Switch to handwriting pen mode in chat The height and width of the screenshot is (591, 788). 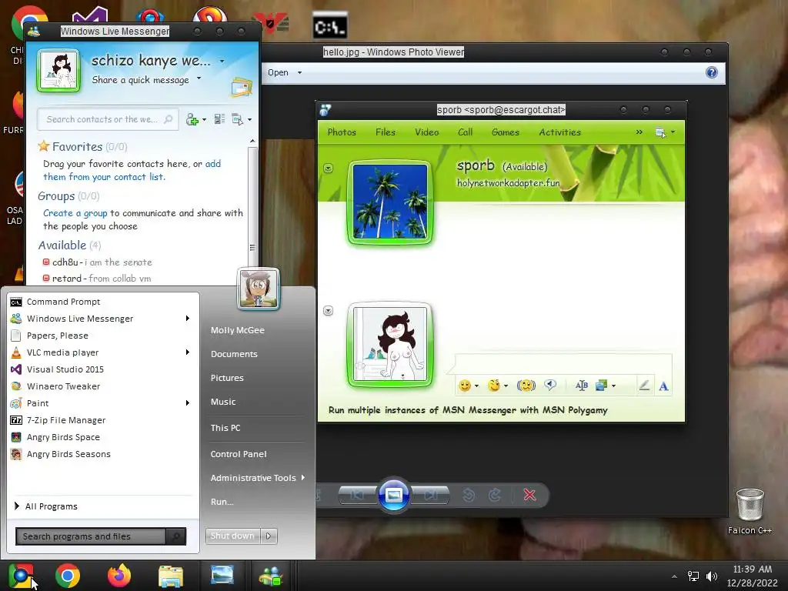point(644,386)
